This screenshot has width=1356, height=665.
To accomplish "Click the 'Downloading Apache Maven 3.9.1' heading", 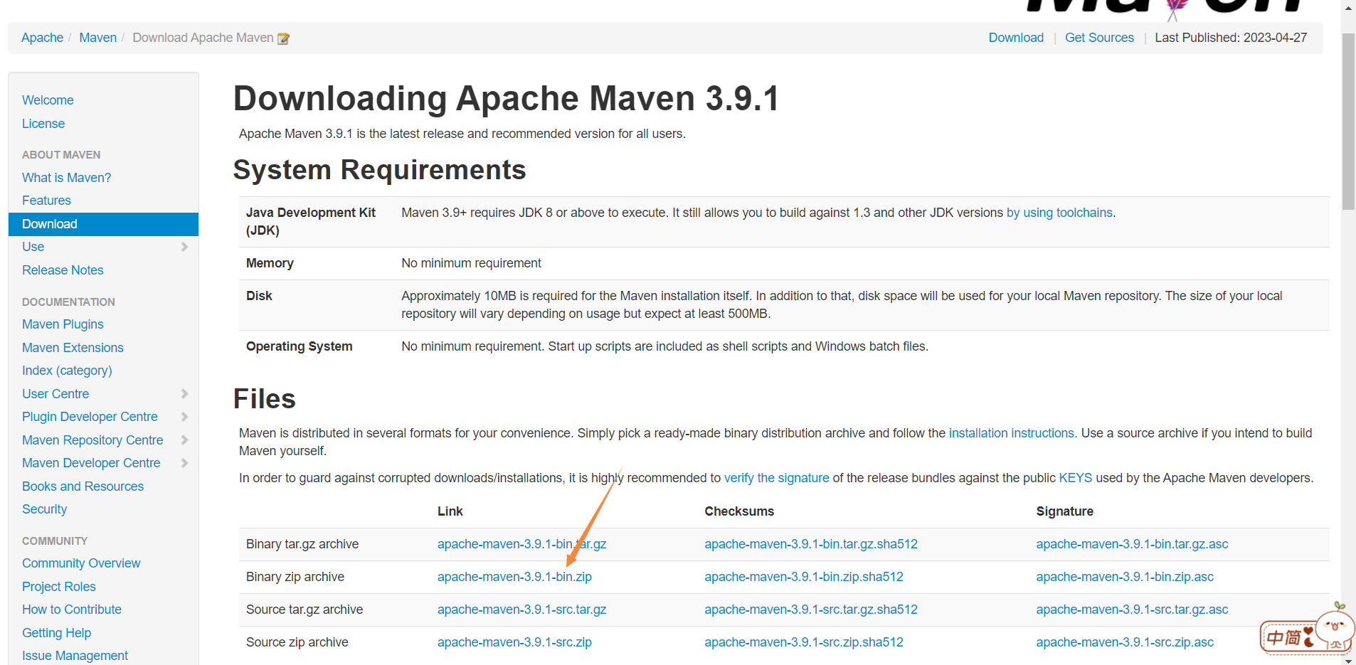I will 506,98.
